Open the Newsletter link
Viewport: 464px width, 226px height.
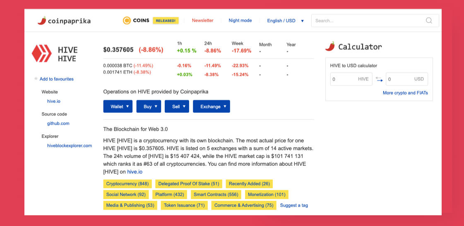(202, 20)
